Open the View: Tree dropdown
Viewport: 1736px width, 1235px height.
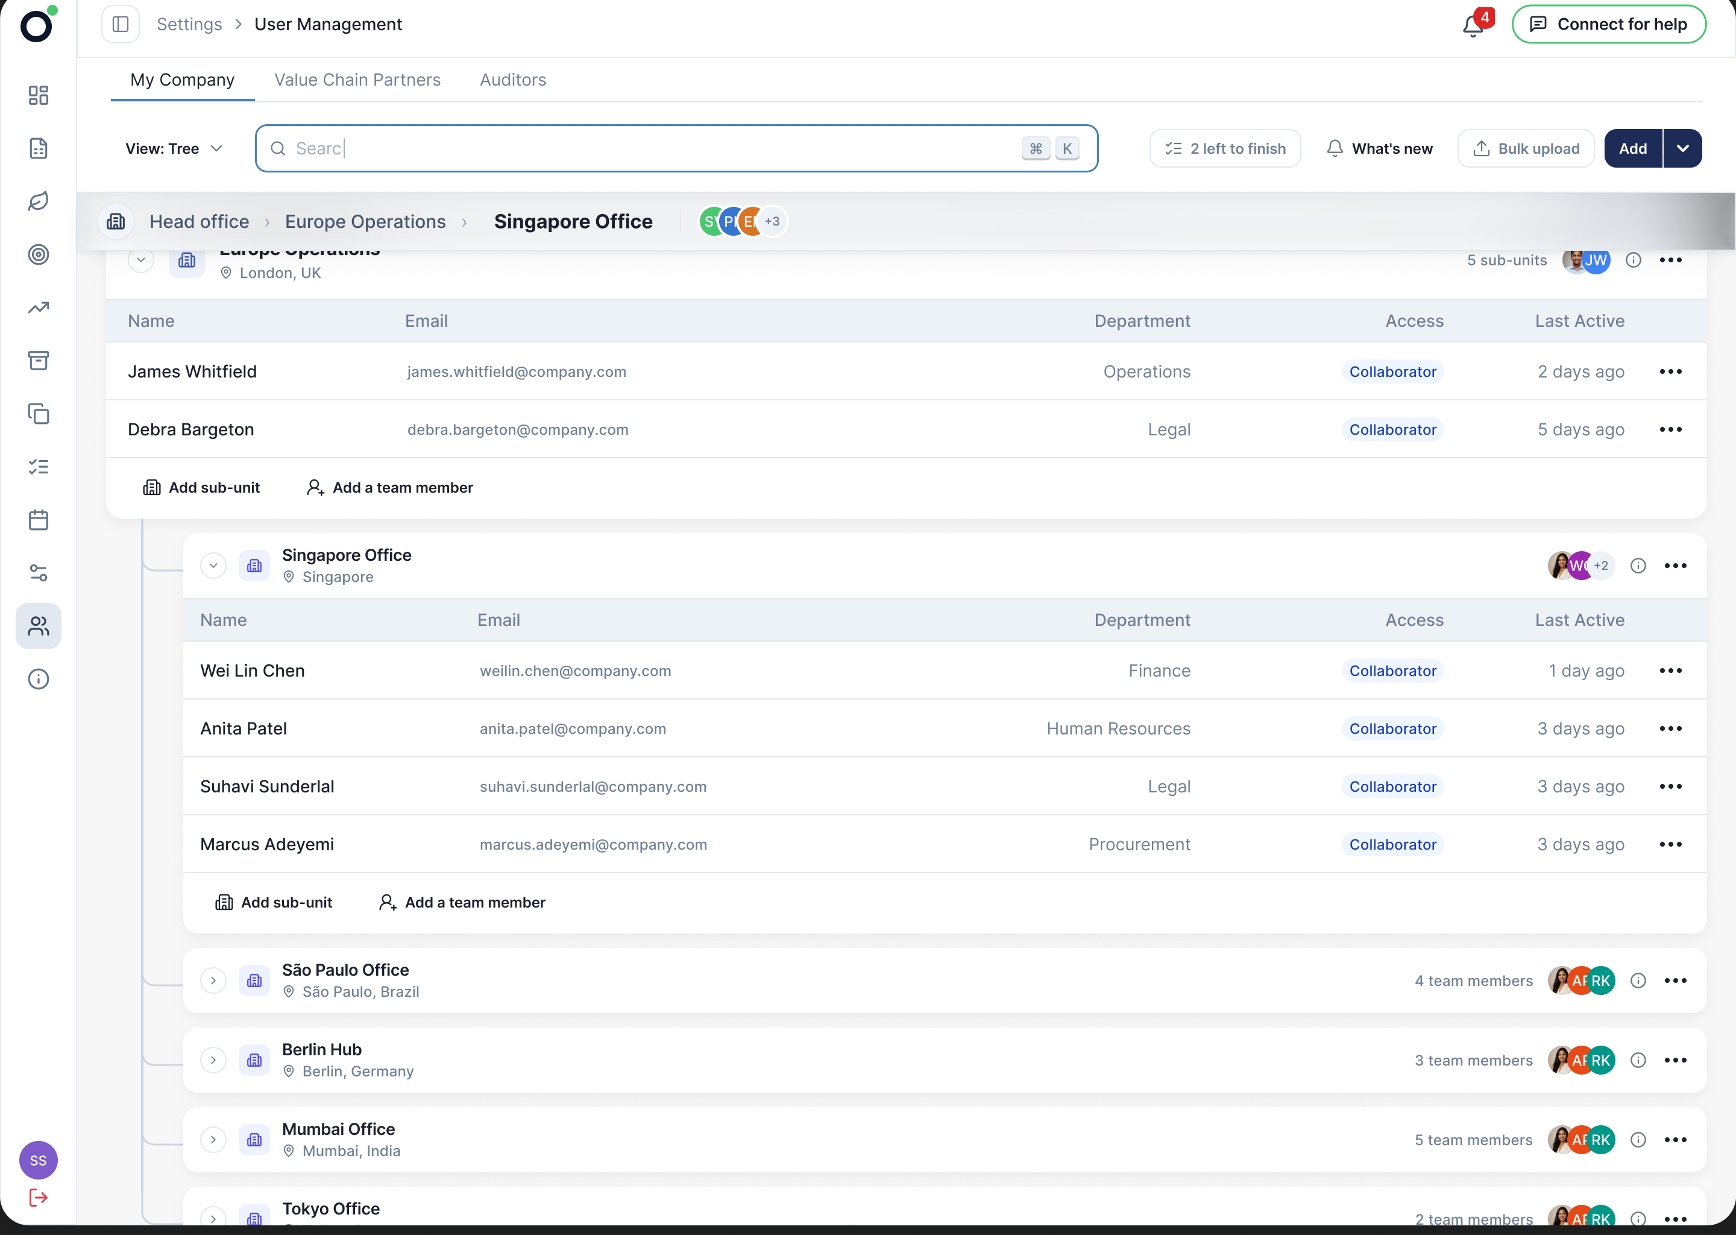click(174, 148)
